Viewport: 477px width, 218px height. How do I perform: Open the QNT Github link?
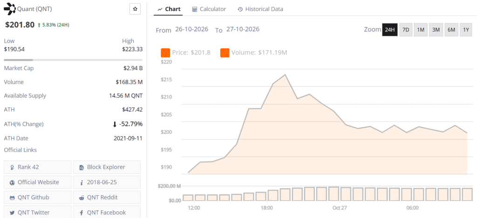37,198
